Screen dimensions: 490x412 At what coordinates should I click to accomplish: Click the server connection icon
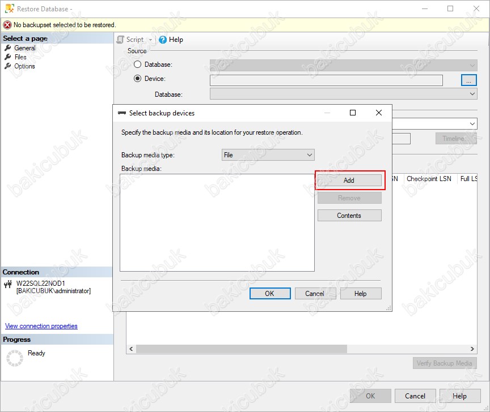coord(8,284)
